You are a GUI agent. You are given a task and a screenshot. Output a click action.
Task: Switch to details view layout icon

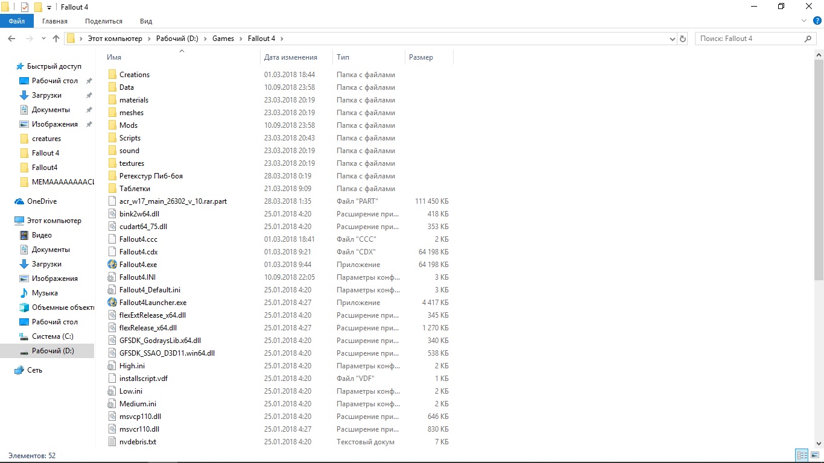(x=802, y=456)
